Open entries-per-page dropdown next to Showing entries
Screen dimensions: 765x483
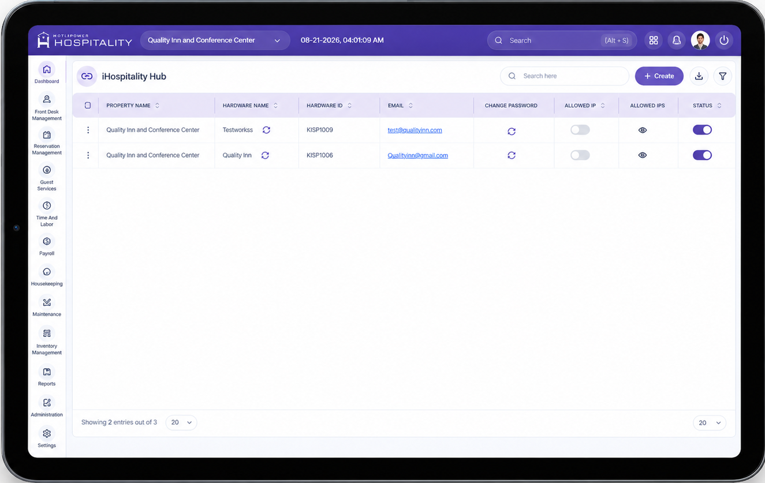coord(181,422)
